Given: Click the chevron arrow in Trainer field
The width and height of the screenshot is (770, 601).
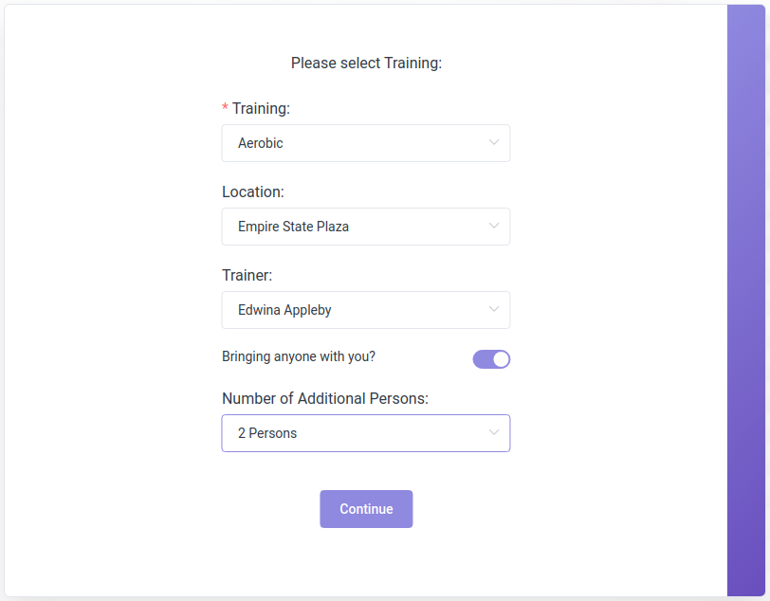Looking at the screenshot, I should tap(494, 310).
